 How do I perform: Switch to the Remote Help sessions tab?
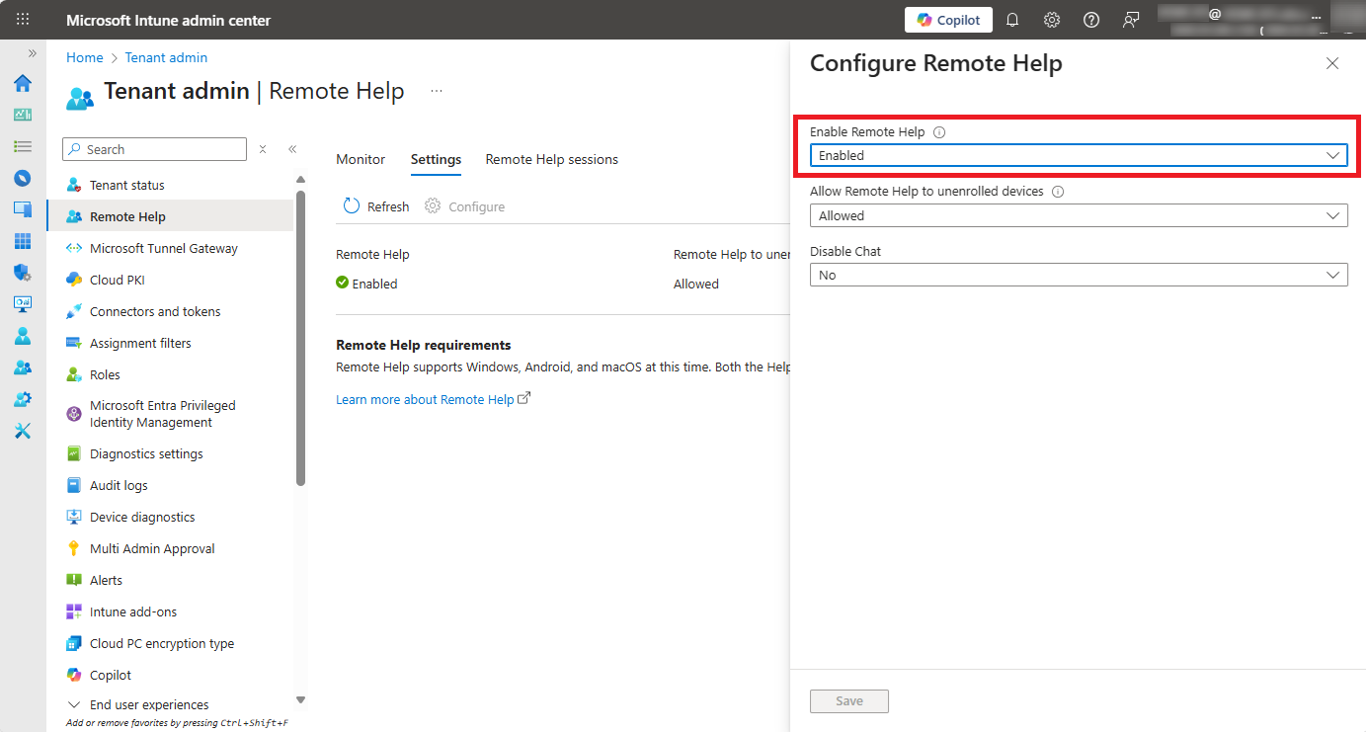click(552, 159)
